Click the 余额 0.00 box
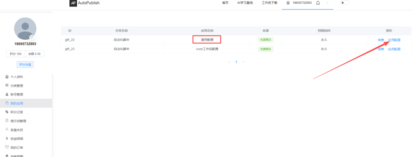This screenshot has width=412, height=157. 34,54
